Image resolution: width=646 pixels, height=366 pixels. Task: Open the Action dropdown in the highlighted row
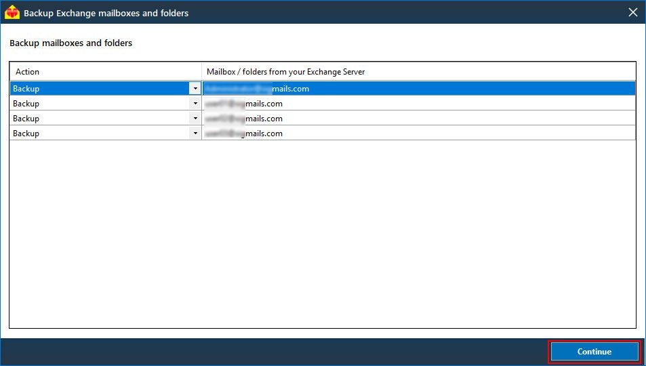click(195, 89)
